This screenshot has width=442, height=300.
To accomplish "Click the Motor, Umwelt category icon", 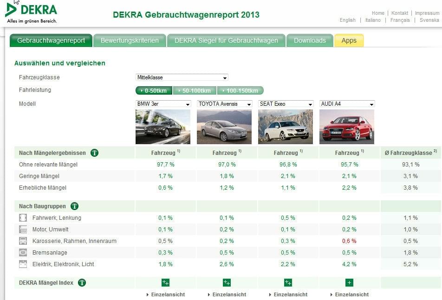I will click(x=23, y=230).
